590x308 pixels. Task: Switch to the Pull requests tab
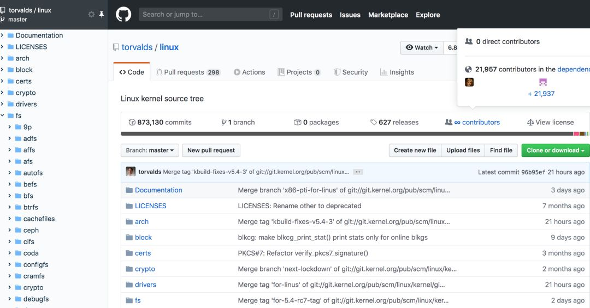click(188, 72)
